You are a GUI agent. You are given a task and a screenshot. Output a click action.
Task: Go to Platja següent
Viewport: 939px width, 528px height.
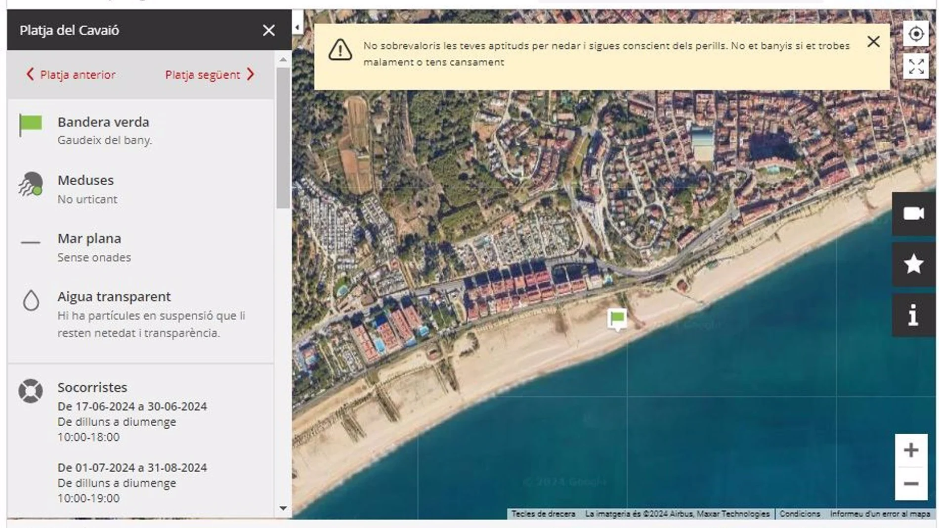coord(210,75)
